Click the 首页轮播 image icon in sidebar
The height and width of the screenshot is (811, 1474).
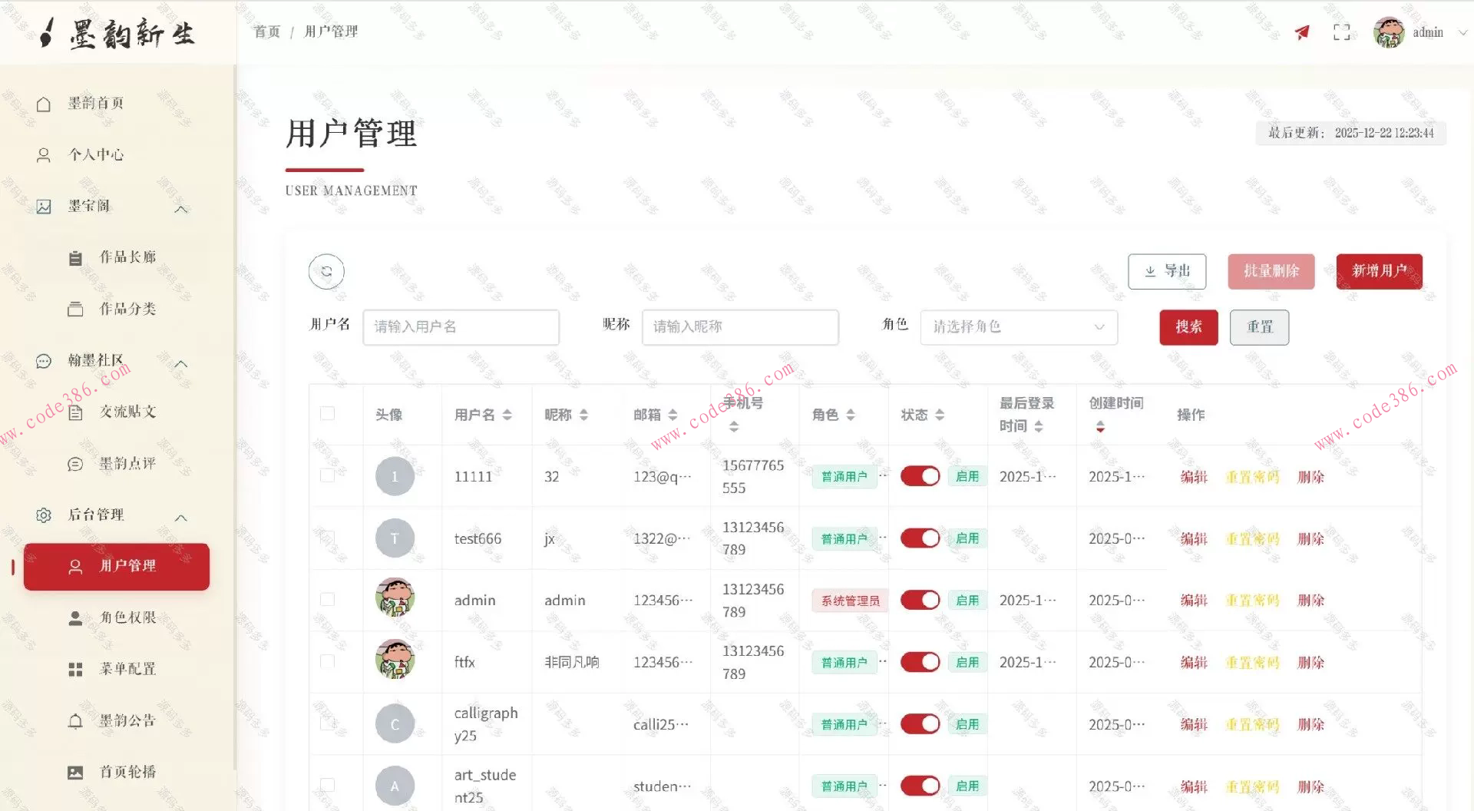coord(75,771)
